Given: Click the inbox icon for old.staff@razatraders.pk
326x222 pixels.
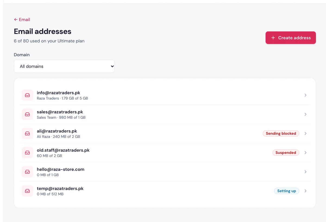Looking at the screenshot, I should [27, 153].
